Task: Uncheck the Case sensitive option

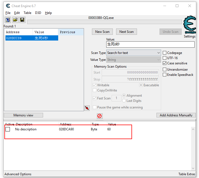Action: coord(164,63)
